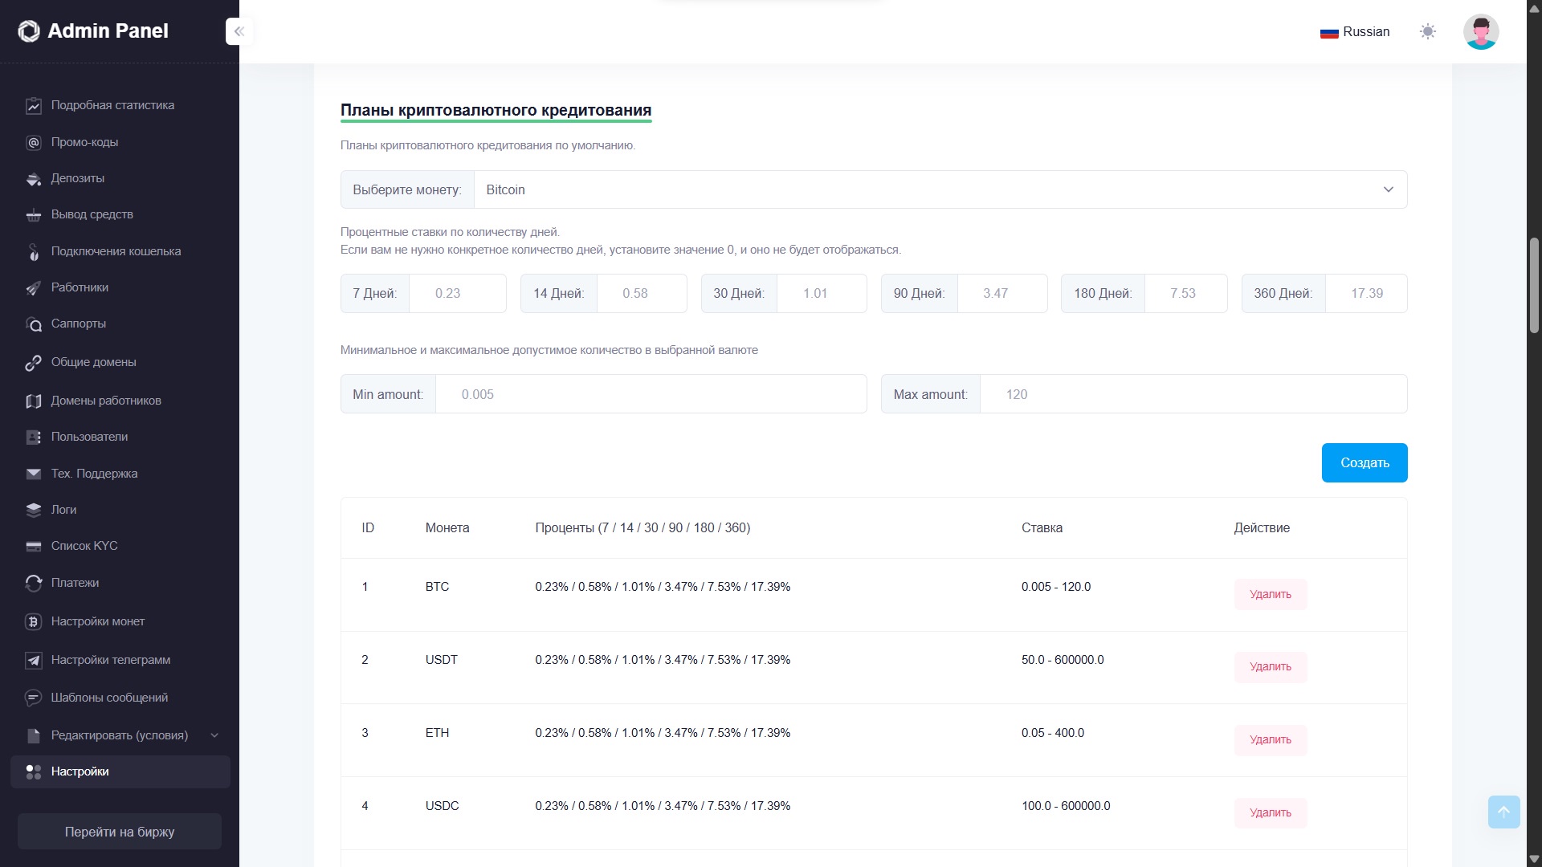
Task: Click the KYC list card icon
Action: tap(33, 547)
